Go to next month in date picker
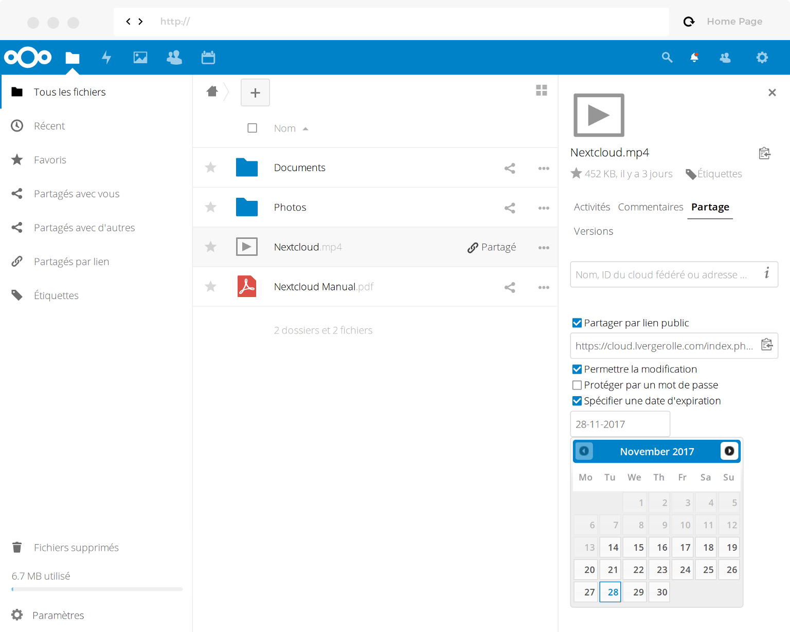This screenshot has width=790, height=632. click(729, 451)
